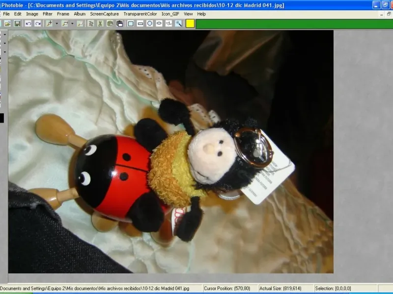
Task: Click the Save floppy disk icon
Action: [x=17, y=24]
